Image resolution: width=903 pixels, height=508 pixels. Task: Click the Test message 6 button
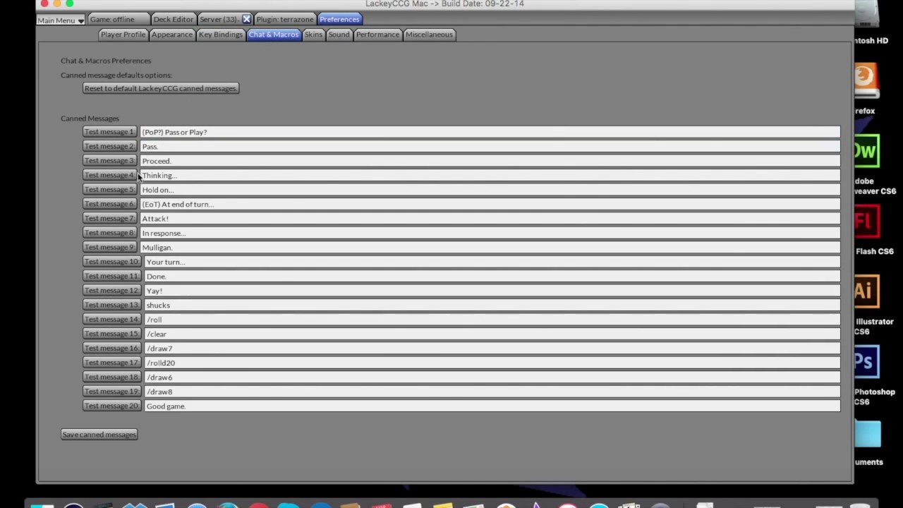pos(109,204)
